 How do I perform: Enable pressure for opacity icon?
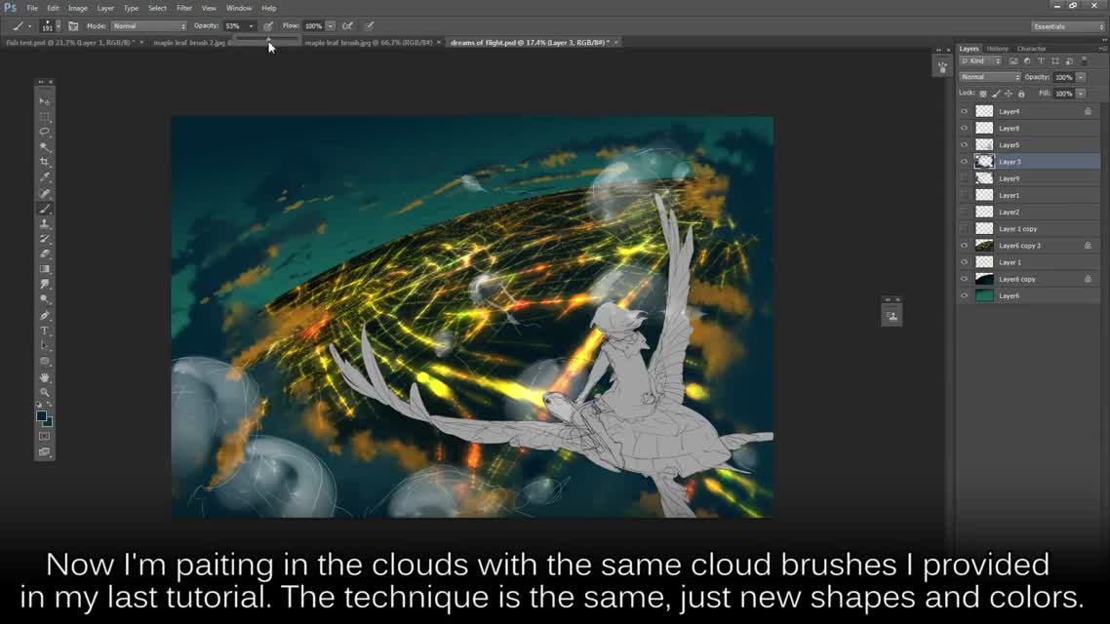268,26
